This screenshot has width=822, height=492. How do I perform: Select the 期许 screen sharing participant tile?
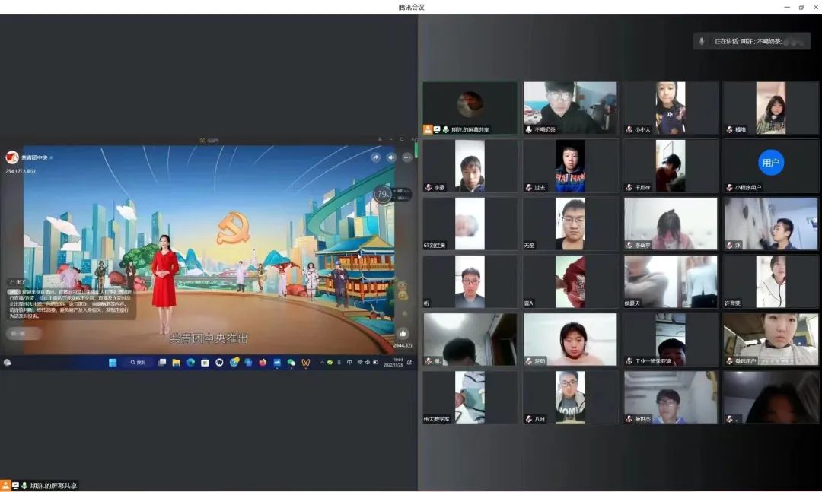(x=470, y=108)
